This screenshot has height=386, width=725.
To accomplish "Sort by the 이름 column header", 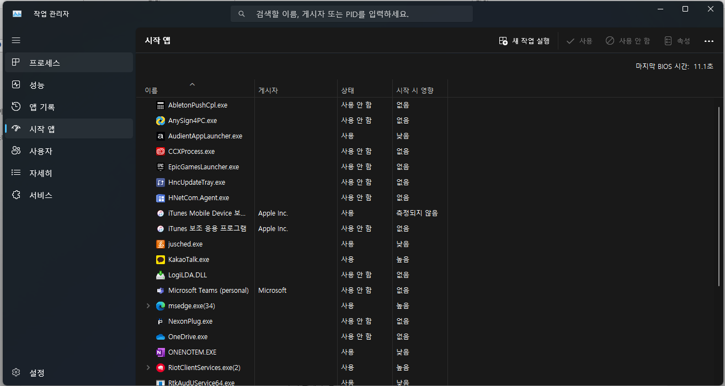I will tap(195, 90).
